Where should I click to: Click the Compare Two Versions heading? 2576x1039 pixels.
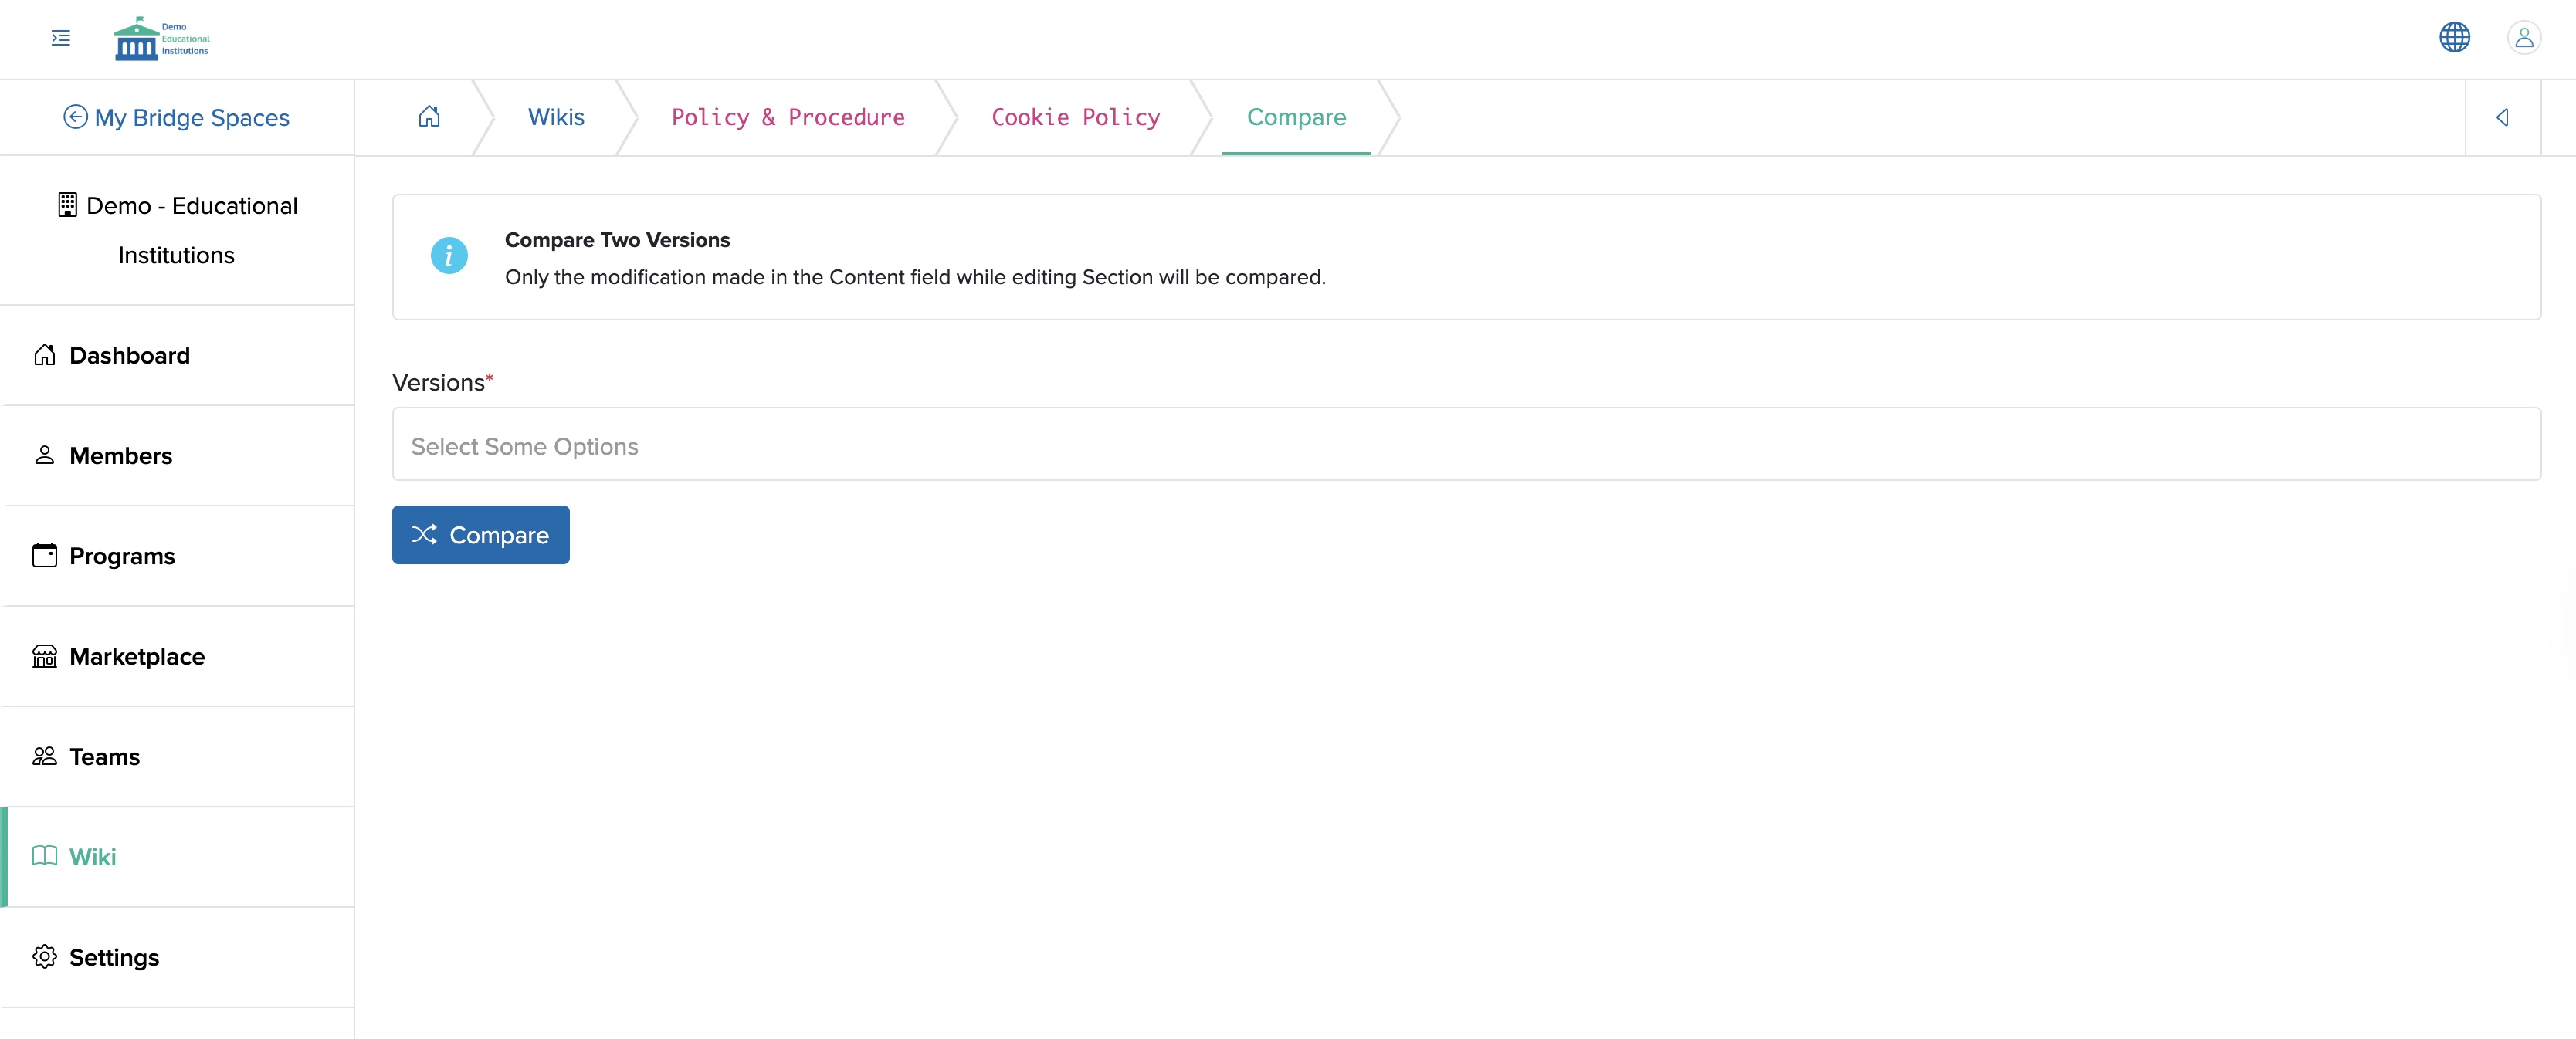617,240
